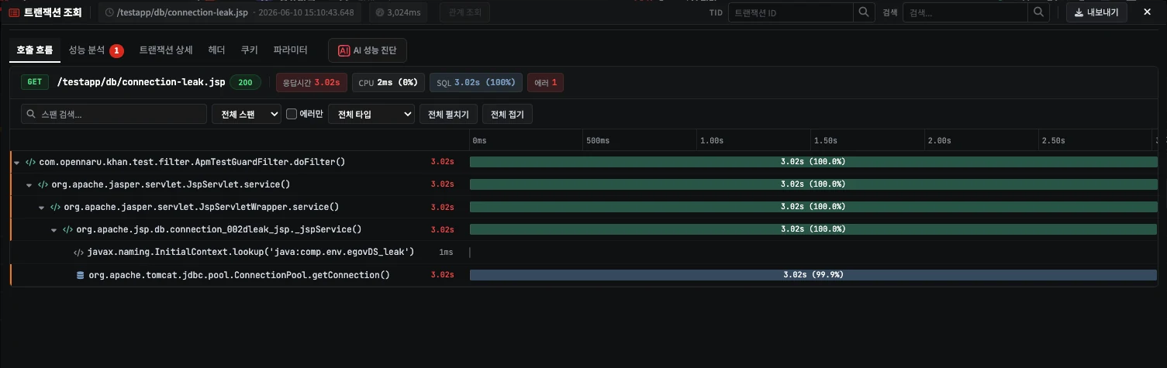Click the database icon of ConnectionPool.getConnection()
The height and width of the screenshot is (368, 1167).
[80, 275]
